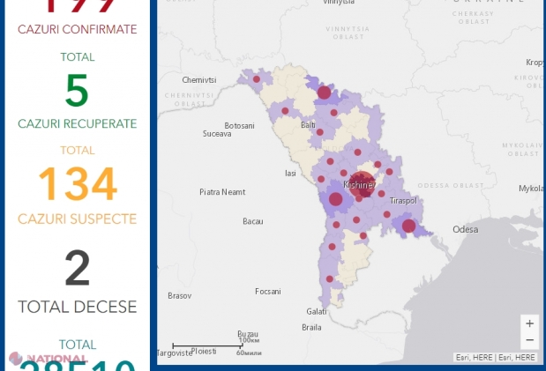Click the large case circle over Kishinev
The image size is (546, 371).
[x=363, y=184]
